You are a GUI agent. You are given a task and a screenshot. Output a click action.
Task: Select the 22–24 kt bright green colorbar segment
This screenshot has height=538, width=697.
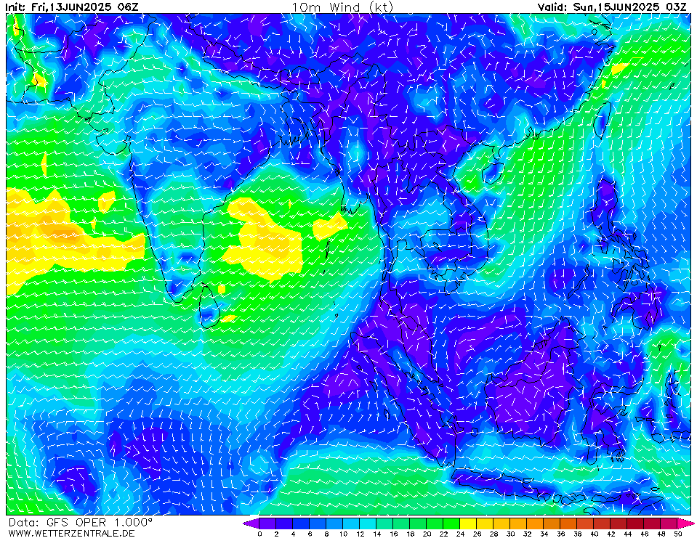(451, 523)
